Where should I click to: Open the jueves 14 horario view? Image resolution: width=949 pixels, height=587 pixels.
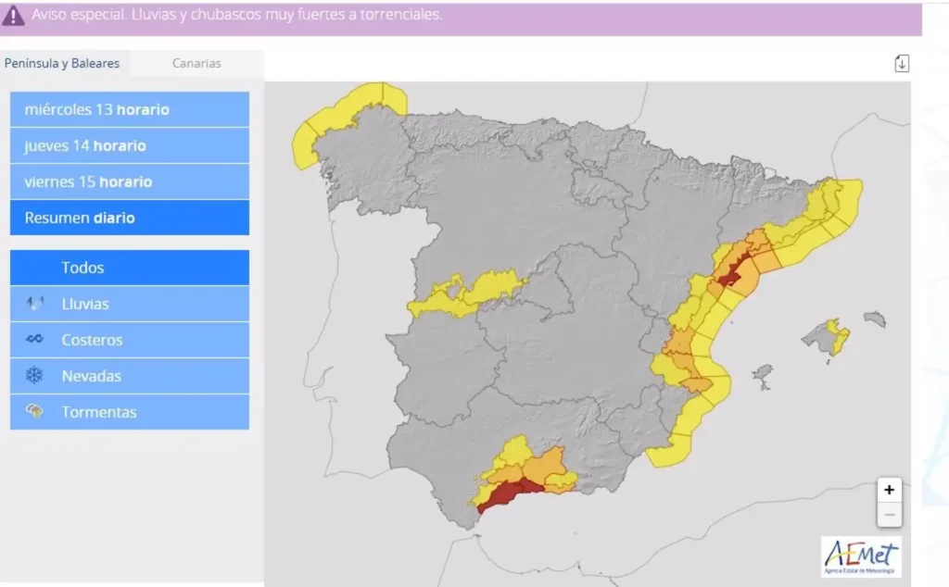coord(129,145)
